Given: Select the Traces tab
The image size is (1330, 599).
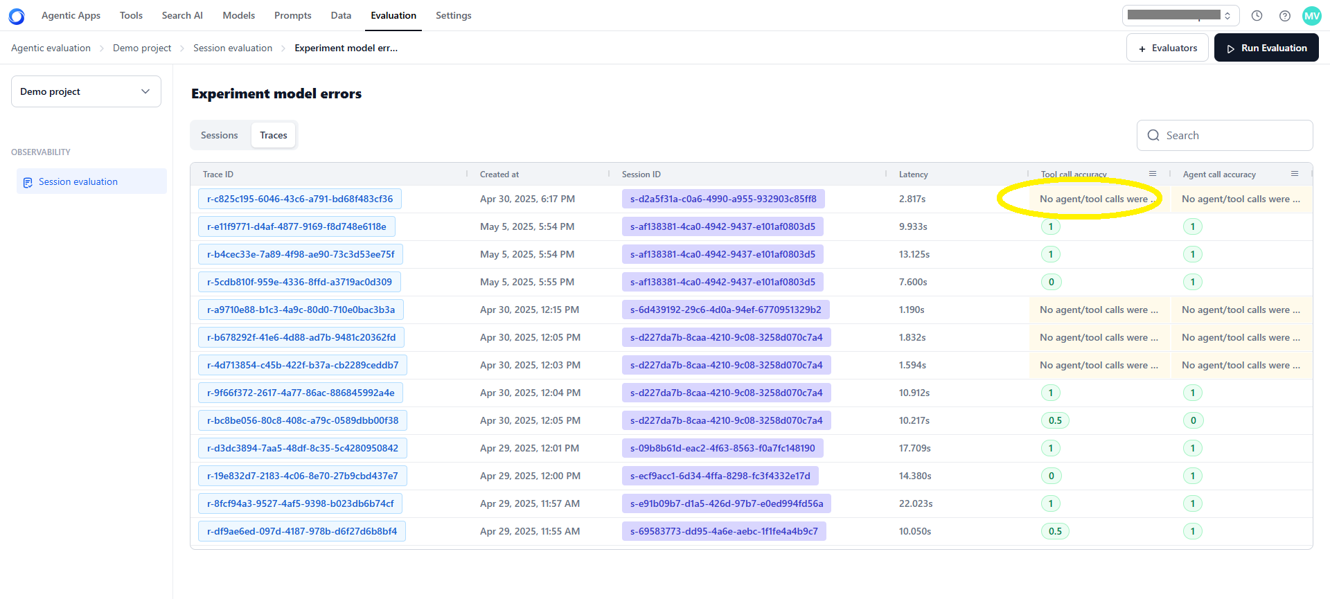Looking at the screenshot, I should coord(274,135).
